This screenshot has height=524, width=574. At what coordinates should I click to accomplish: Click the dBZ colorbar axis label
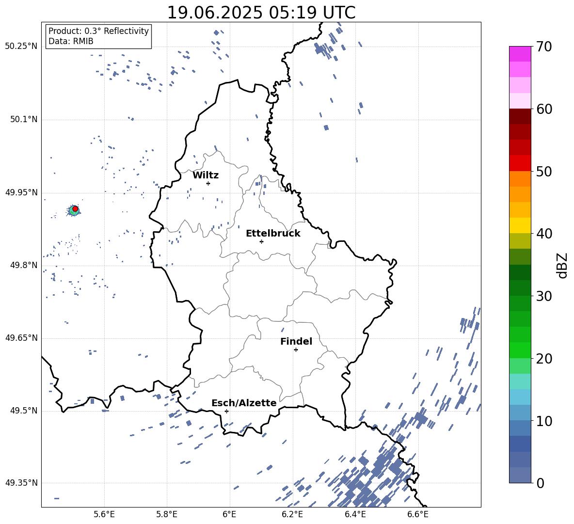[x=563, y=265]
